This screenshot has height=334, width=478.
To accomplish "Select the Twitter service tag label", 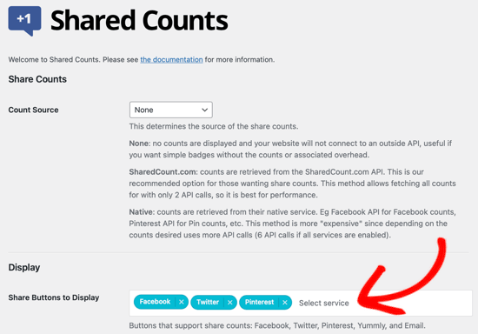I will point(208,302).
